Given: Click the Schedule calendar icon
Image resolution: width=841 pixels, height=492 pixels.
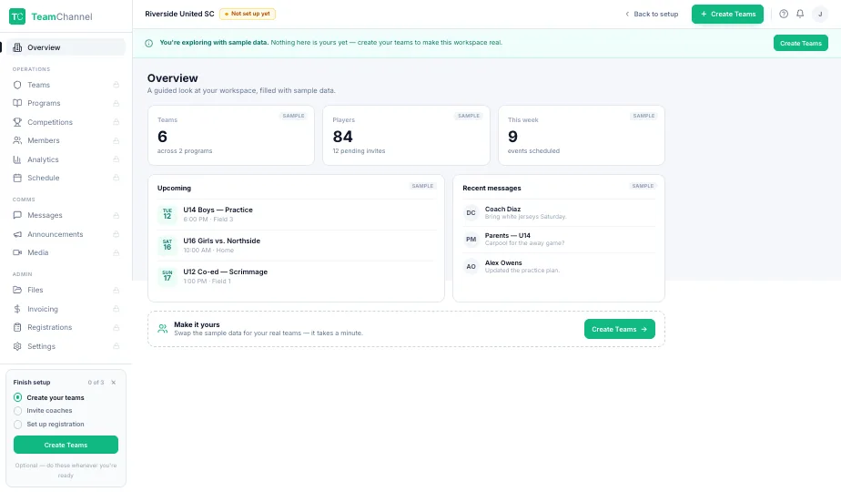Looking at the screenshot, I should 17,178.
